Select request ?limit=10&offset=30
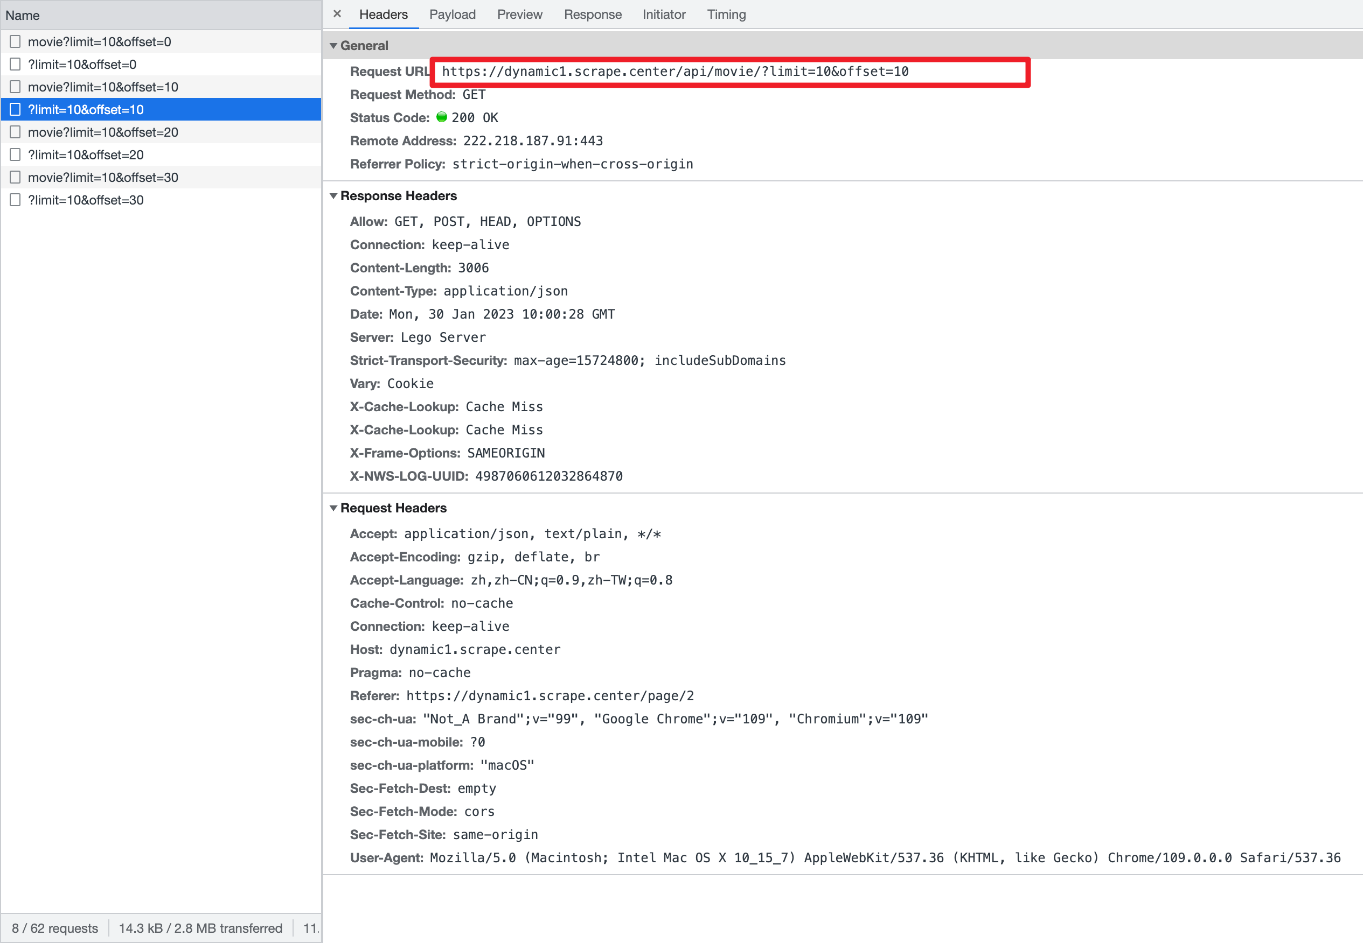The image size is (1363, 943). tap(161, 200)
